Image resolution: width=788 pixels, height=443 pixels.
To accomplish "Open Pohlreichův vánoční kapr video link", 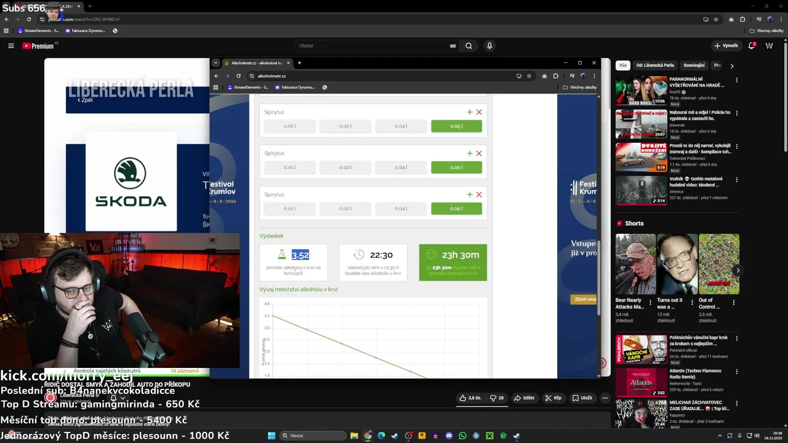I will (699, 341).
